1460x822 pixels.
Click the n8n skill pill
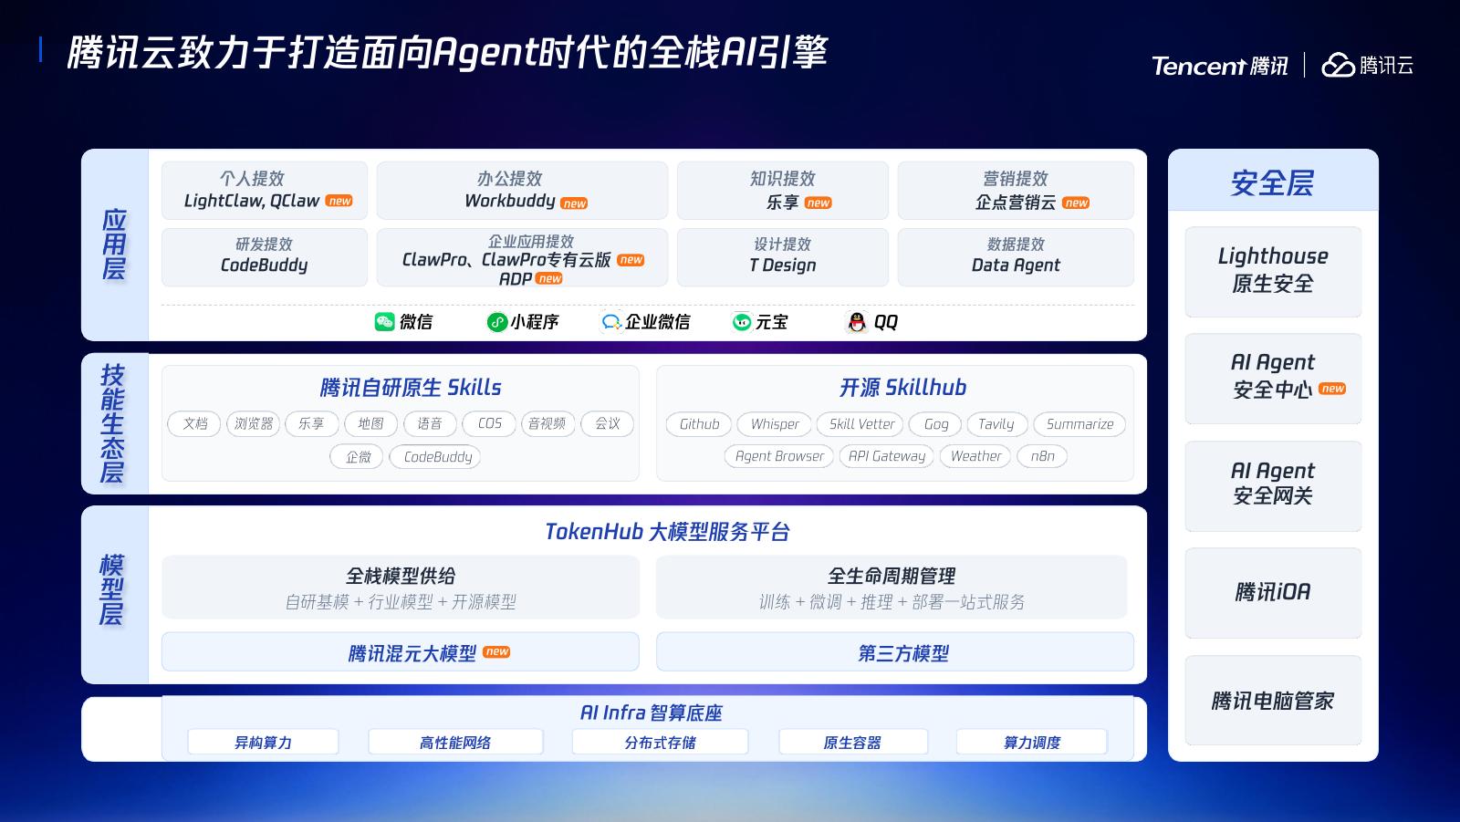coord(1042,455)
